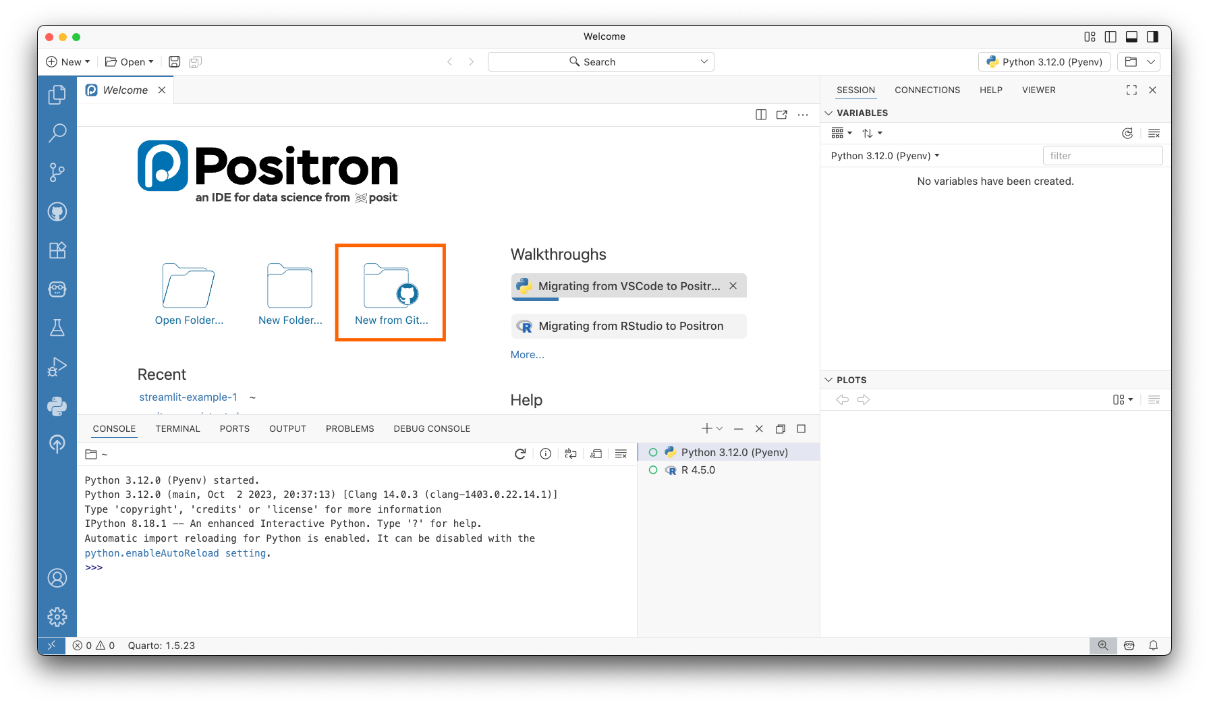Open the Extensions view icon
The width and height of the screenshot is (1209, 705).
(57, 250)
